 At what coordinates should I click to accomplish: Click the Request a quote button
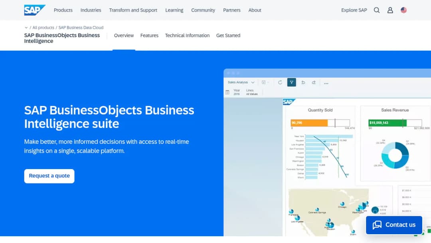[49, 176]
